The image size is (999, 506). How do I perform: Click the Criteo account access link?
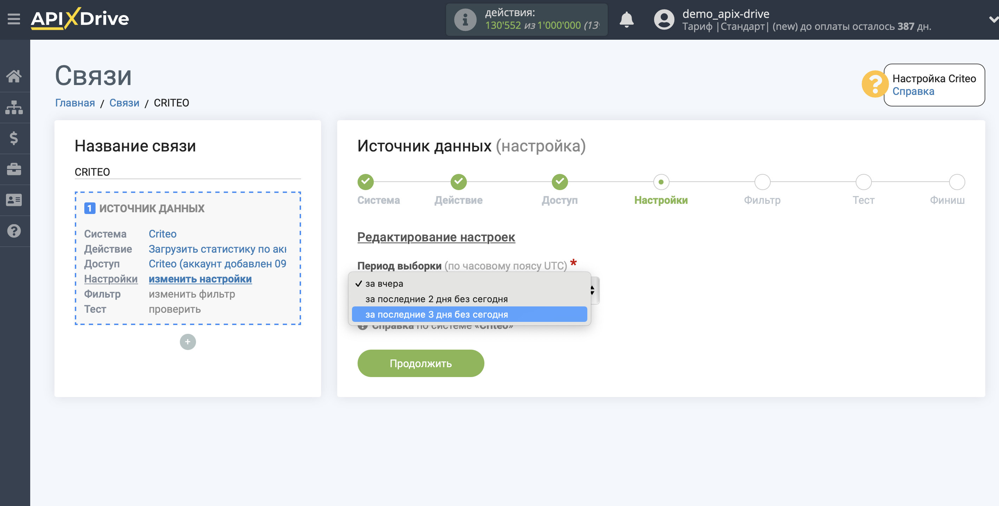[x=217, y=264]
